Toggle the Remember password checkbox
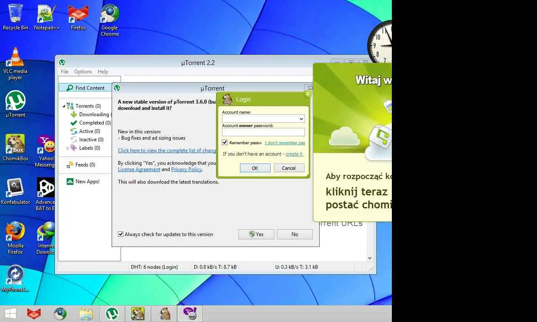This screenshot has height=322, width=537. click(x=225, y=143)
